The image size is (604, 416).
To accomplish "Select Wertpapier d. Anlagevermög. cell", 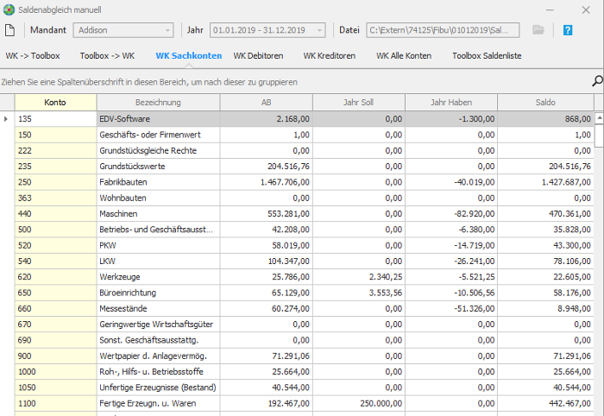I will [x=158, y=356].
